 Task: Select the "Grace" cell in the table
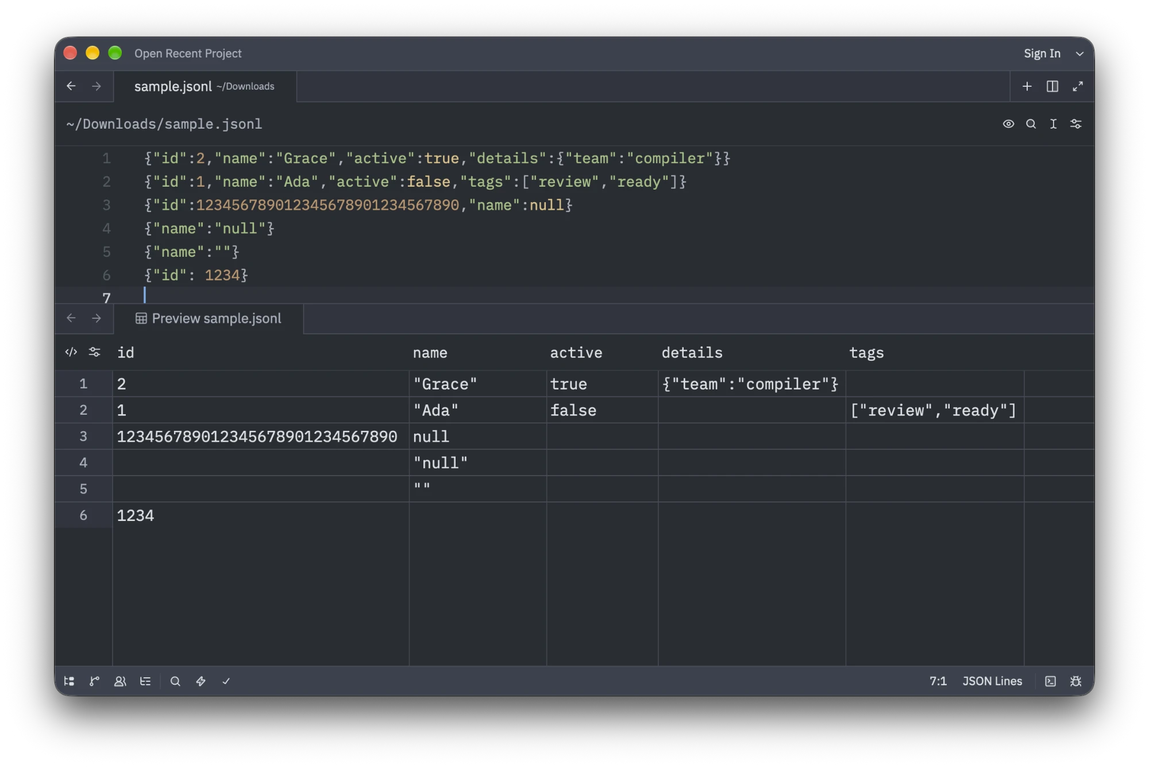coord(478,384)
